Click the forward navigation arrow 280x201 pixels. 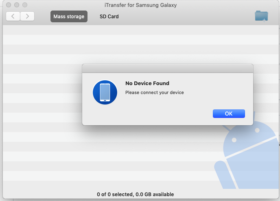click(27, 16)
